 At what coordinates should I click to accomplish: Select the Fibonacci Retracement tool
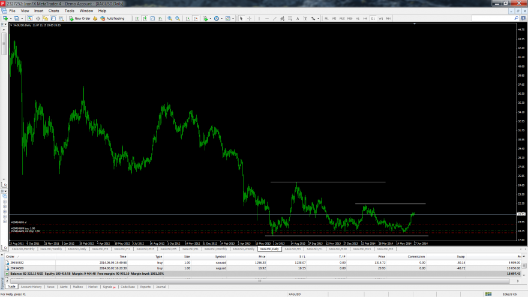290,19
